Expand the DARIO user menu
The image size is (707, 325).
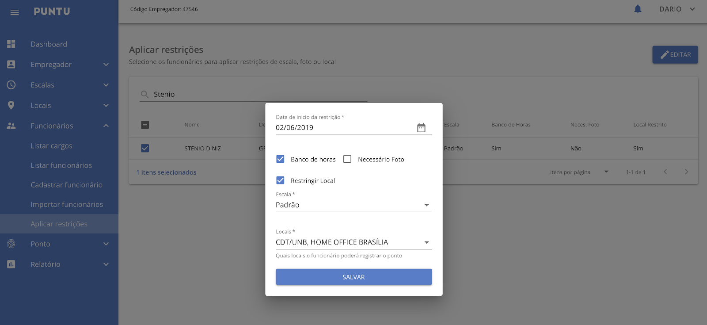point(677,9)
